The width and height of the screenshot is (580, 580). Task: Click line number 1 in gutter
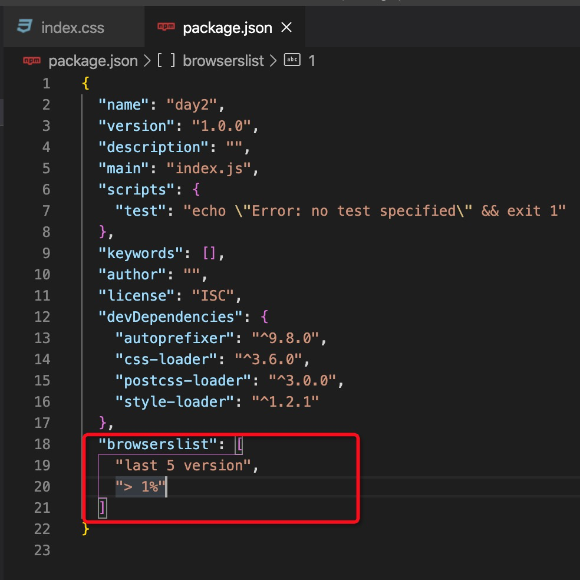[x=46, y=84]
